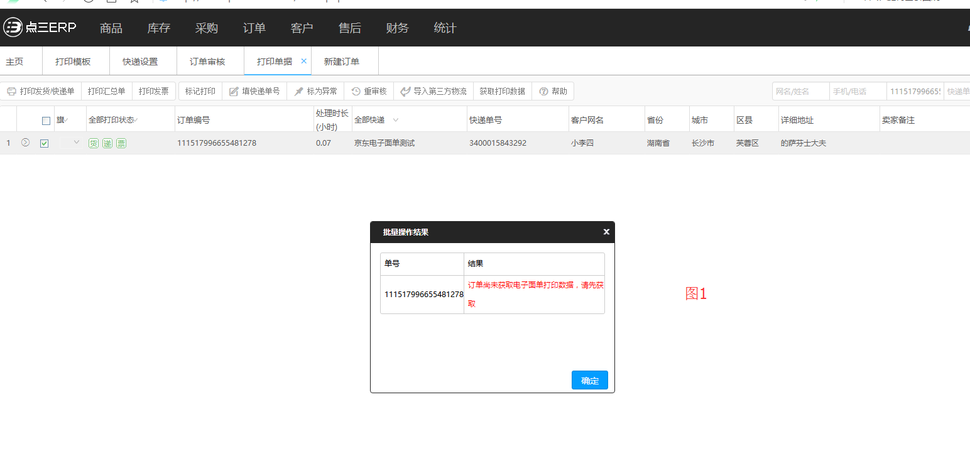The image size is (970, 451).
Task: Click red error message in the dialog
Action: coord(535,294)
